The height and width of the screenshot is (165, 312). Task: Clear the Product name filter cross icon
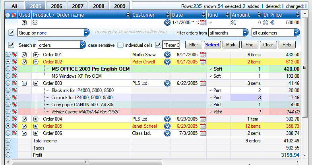pyautogui.click(x=35, y=23)
